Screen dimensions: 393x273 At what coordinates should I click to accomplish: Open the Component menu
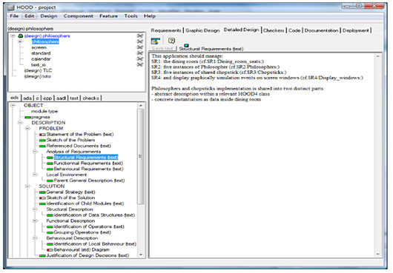pos(78,16)
